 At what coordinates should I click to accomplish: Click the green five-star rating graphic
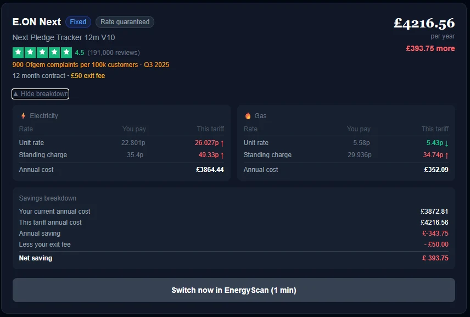(x=42, y=53)
